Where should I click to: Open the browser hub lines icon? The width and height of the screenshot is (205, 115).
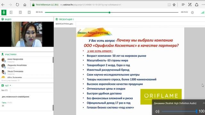tap(183, 5)
